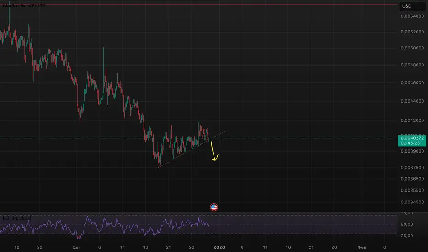Open the US flag economic event marker
Viewport: 428px width, 252px height.
[x=214, y=207]
